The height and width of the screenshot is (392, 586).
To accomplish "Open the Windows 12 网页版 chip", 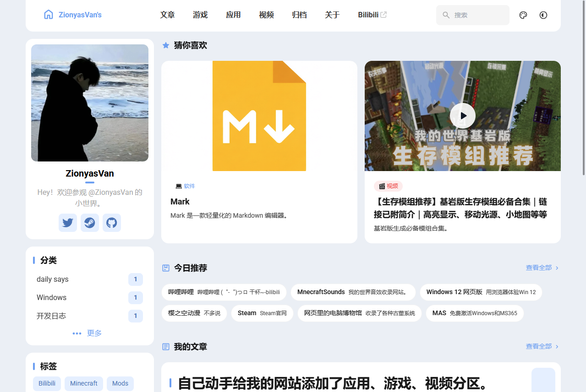I will [x=481, y=292].
